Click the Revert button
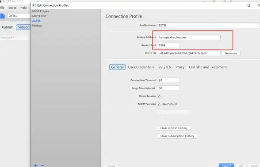The height and width of the screenshot is (167, 260). pos(111,166)
